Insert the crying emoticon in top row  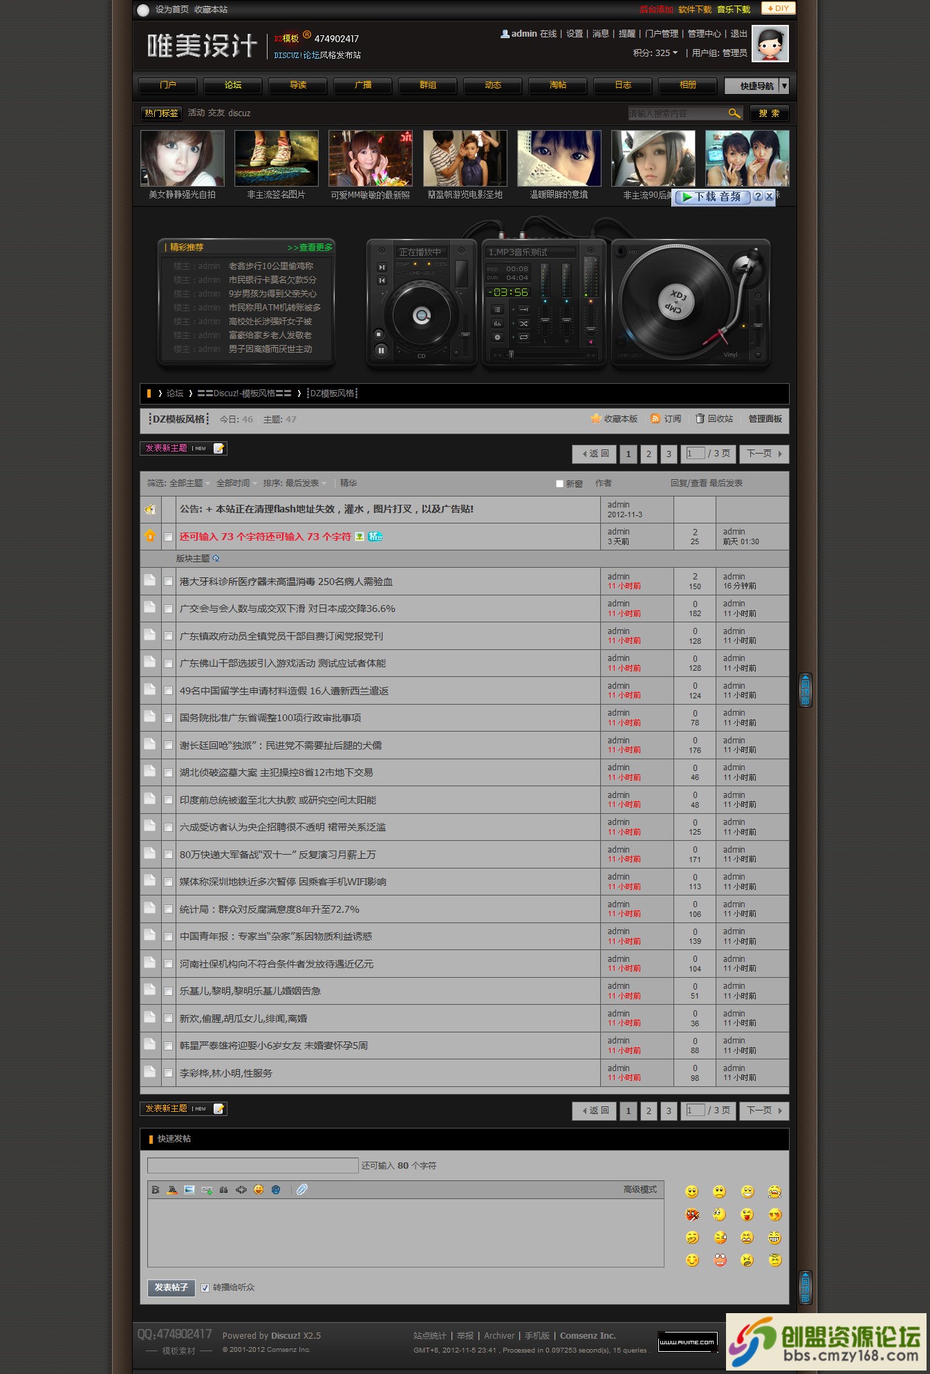774,1191
